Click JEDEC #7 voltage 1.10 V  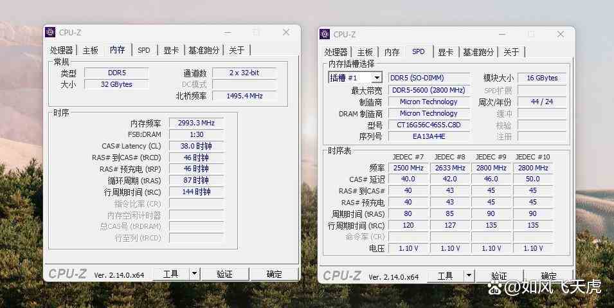[x=408, y=248]
